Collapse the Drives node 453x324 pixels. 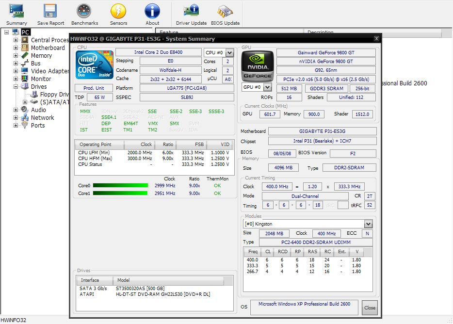click(x=16, y=86)
